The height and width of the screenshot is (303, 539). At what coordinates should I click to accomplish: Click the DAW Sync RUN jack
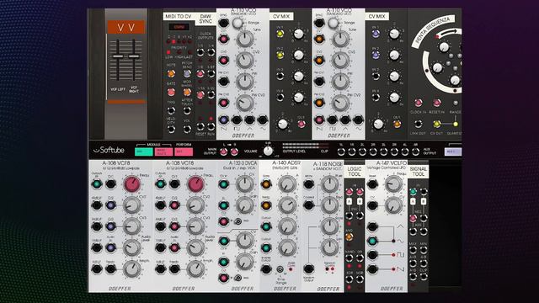(x=211, y=126)
